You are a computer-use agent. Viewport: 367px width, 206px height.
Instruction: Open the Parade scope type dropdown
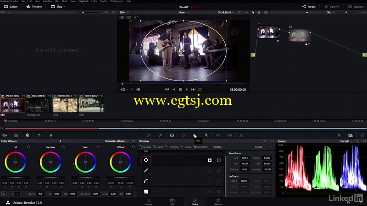click(x=346, y=141)
